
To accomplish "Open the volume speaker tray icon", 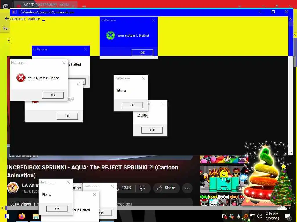I will [260, 216].
